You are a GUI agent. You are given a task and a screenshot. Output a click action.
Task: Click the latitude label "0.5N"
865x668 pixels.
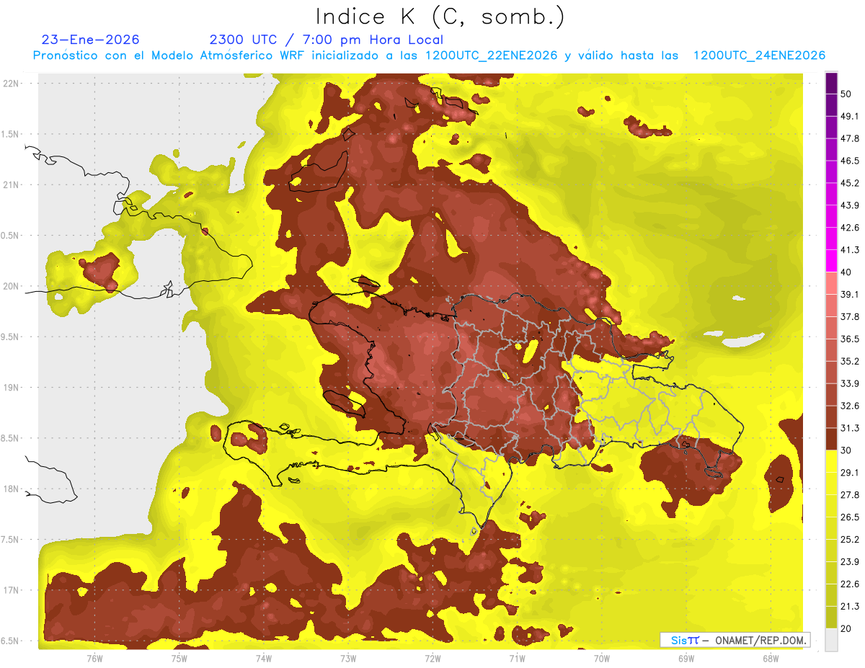point(9,236)
